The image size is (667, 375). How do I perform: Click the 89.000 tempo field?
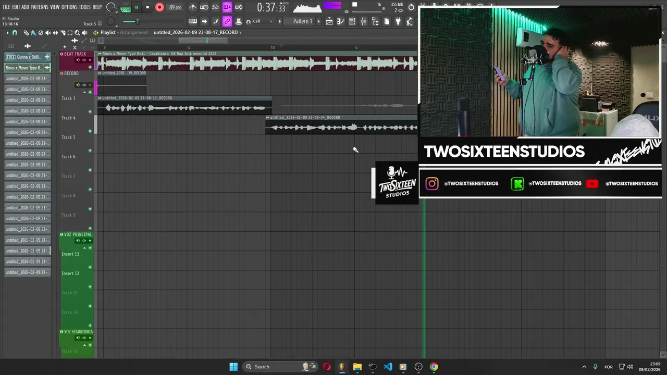176,7
